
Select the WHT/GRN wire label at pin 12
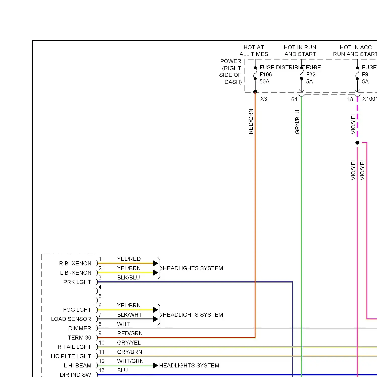130,361
